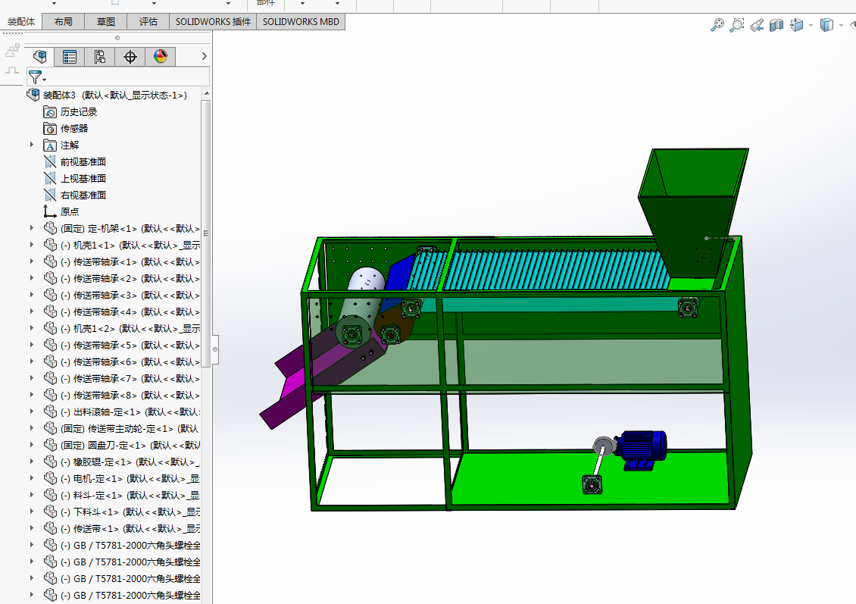Image resolution: width=856 pixels, height=604 pixels.
Task: Click View Orientation icon
Action: pyautogui.click(x=796, y=25)
